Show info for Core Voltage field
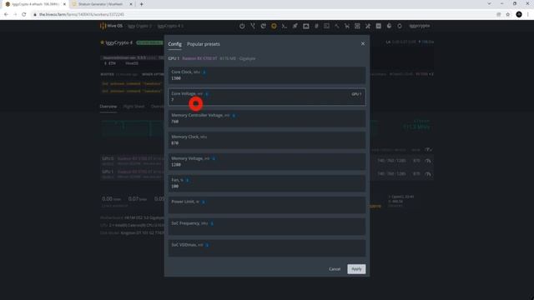This screenshot has width=534, height=300. (207, 94)
